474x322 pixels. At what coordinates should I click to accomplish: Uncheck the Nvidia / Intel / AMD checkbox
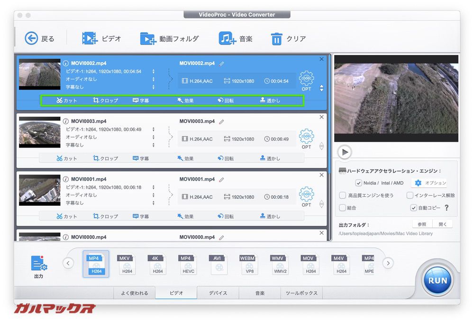tap(358, 183)
